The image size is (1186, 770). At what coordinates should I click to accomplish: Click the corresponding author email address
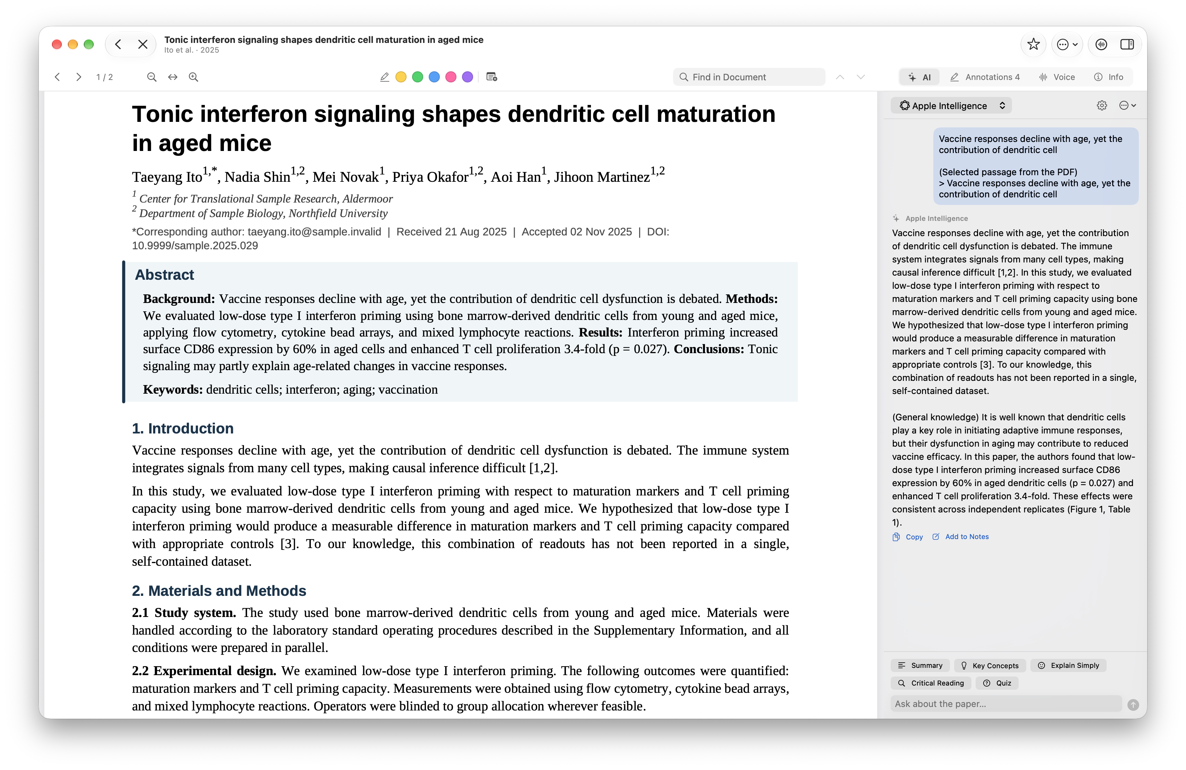[x=314, y=231]
